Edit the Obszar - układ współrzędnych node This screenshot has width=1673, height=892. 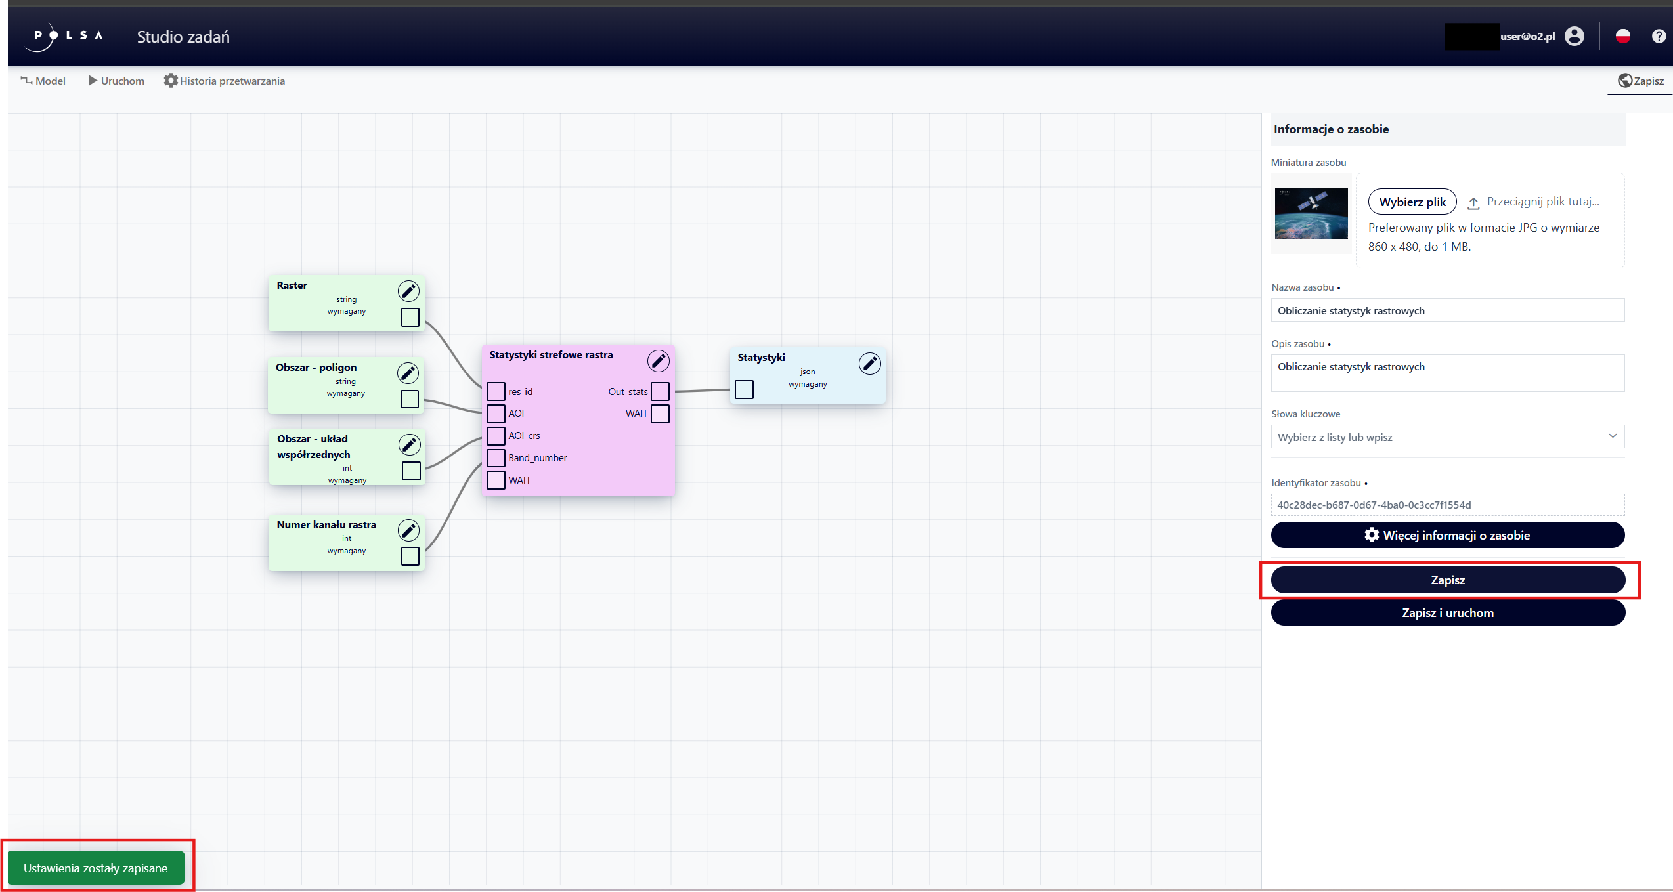click(x=409, y=444)
